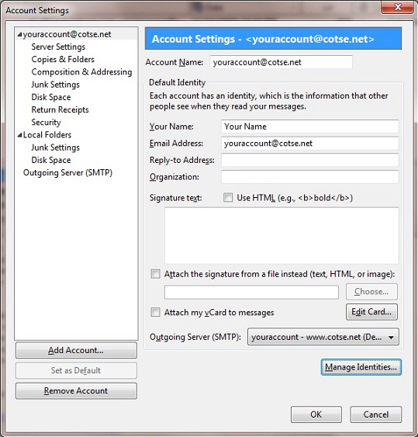
Task: Go to Composition & Addressing
Action: click(81, 72)
